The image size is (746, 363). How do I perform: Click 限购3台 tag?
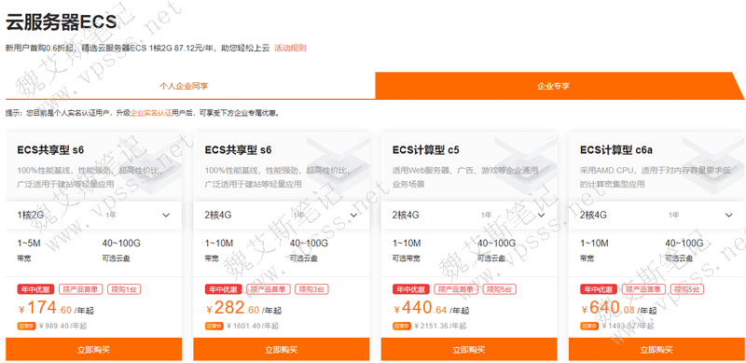click(311, 289)
